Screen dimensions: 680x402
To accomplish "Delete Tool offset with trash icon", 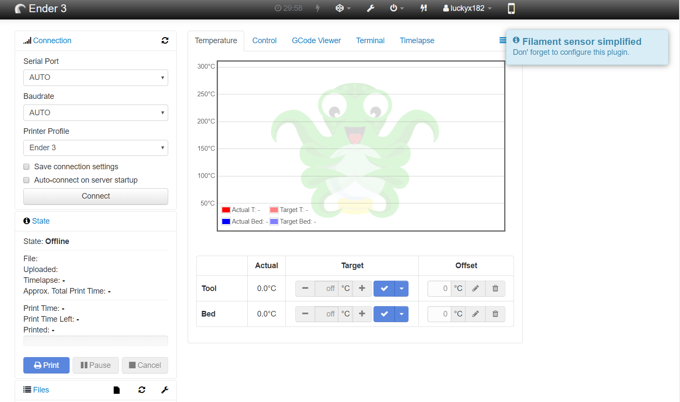I will tap(495, 288).
